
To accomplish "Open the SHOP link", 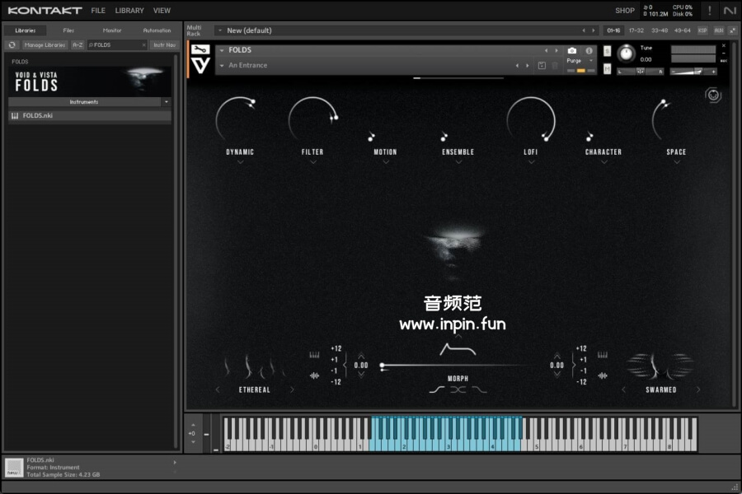I will 625,11.
